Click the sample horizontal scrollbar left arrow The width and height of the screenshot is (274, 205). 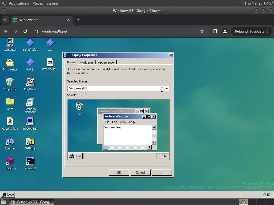tap(106, 147)
